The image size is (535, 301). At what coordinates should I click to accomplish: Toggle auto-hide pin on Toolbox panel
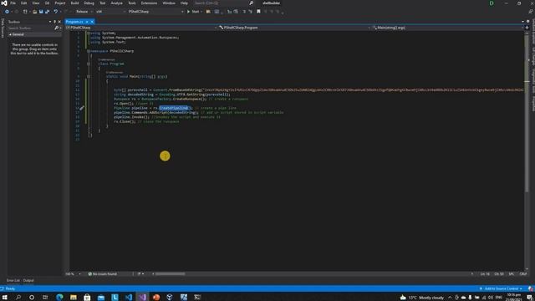(54, 22)
